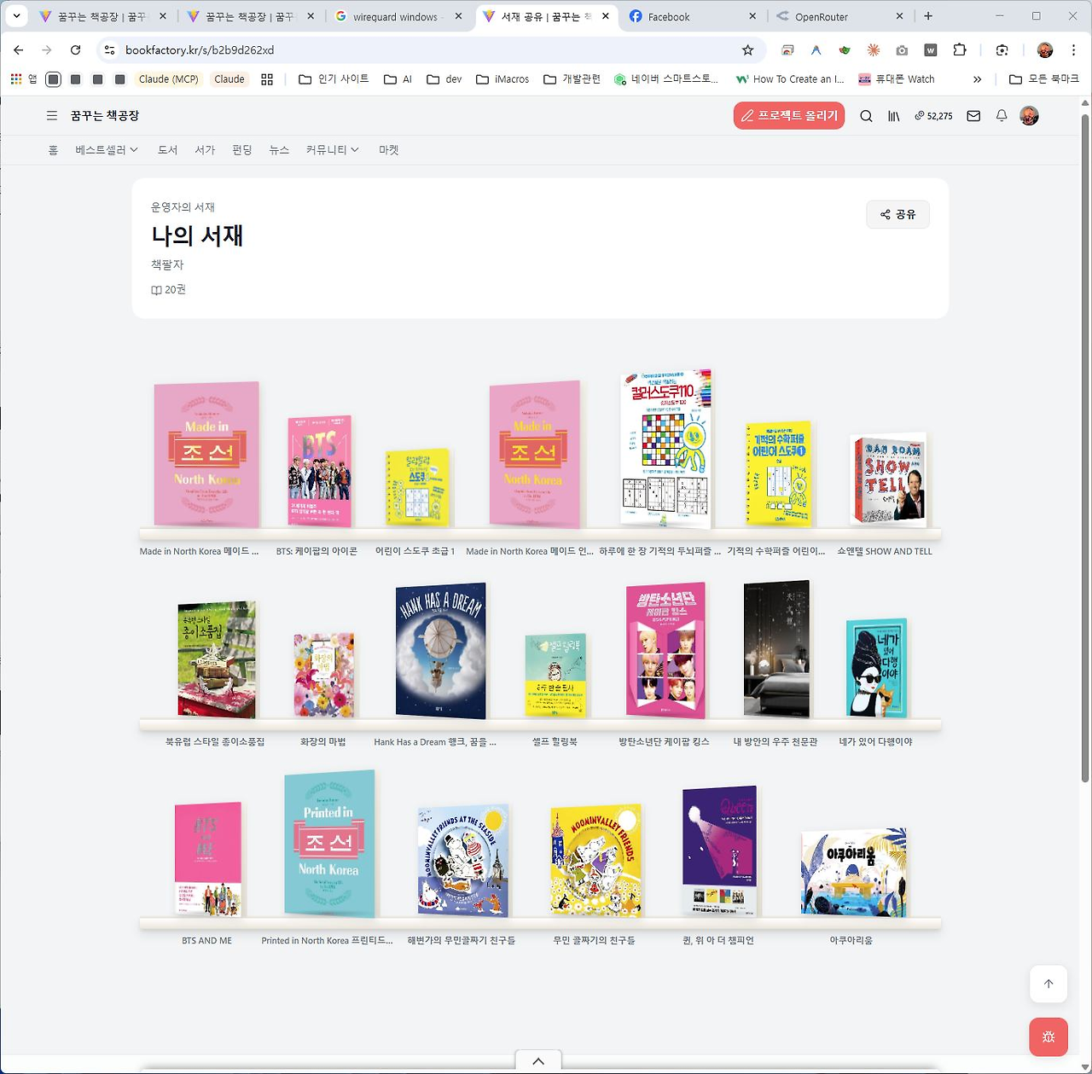Click the 어린이 스도쿠 초급 1 title
The width and height of the screenshot is (1092, 1074).
click(x=415, y=552)
